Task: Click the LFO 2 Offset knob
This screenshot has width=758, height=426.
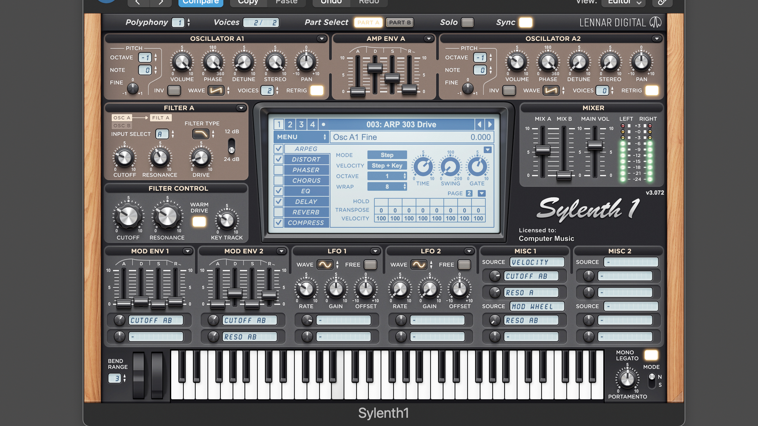Action: [x=459, y=289]
